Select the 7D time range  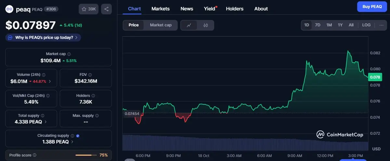318,25
